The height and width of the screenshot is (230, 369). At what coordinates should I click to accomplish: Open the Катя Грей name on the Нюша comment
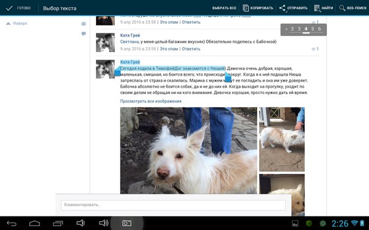pos(130,62)
